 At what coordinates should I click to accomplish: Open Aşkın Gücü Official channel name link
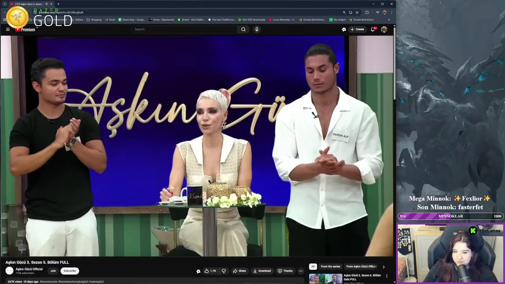coord(29,269)
